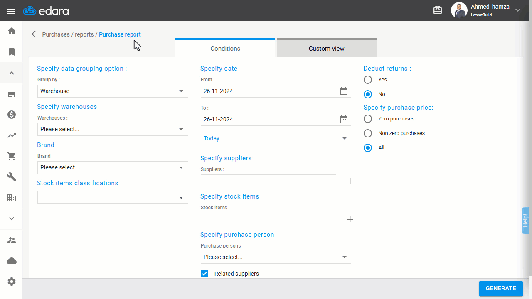
Task: Click Ahmed_hamza profile avatar
Action: (459, 10)
